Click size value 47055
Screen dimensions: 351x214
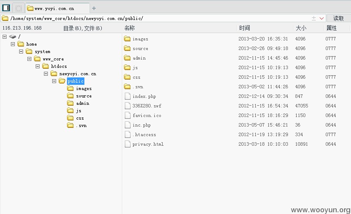(x=301, y=106)
